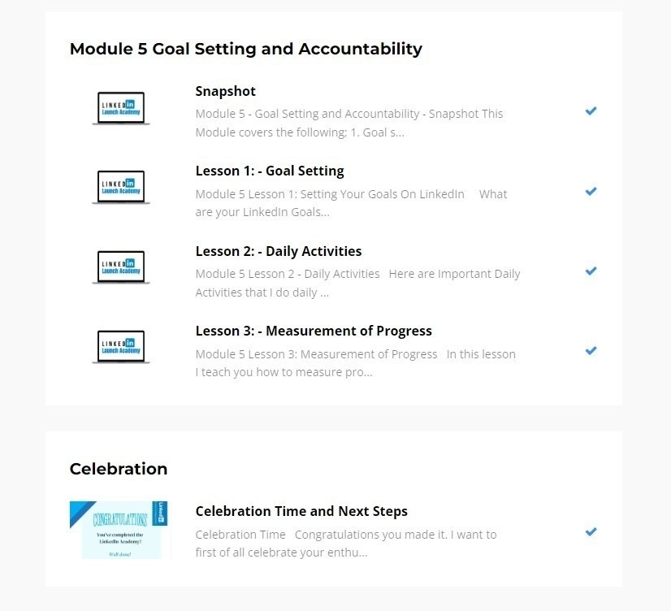
Task: Click the Snapshot lesson description text
Action: click(x=349, y=123)
